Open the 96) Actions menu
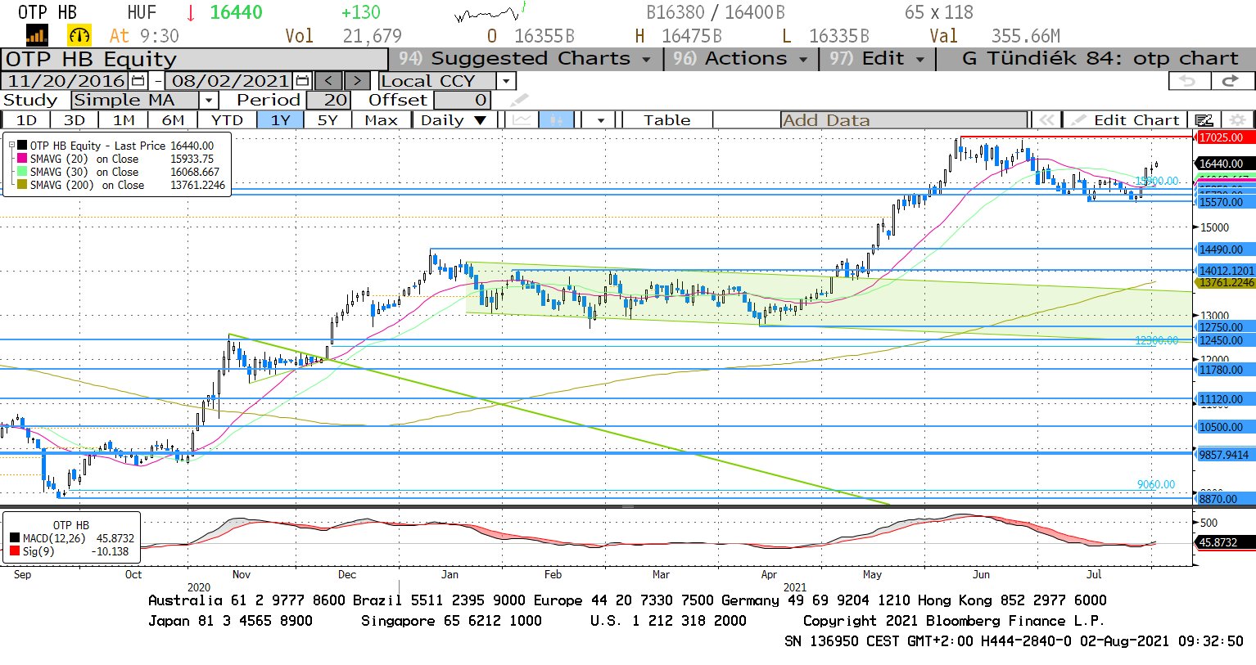This screenshot has height=665, width=1256. coord(741,59)
